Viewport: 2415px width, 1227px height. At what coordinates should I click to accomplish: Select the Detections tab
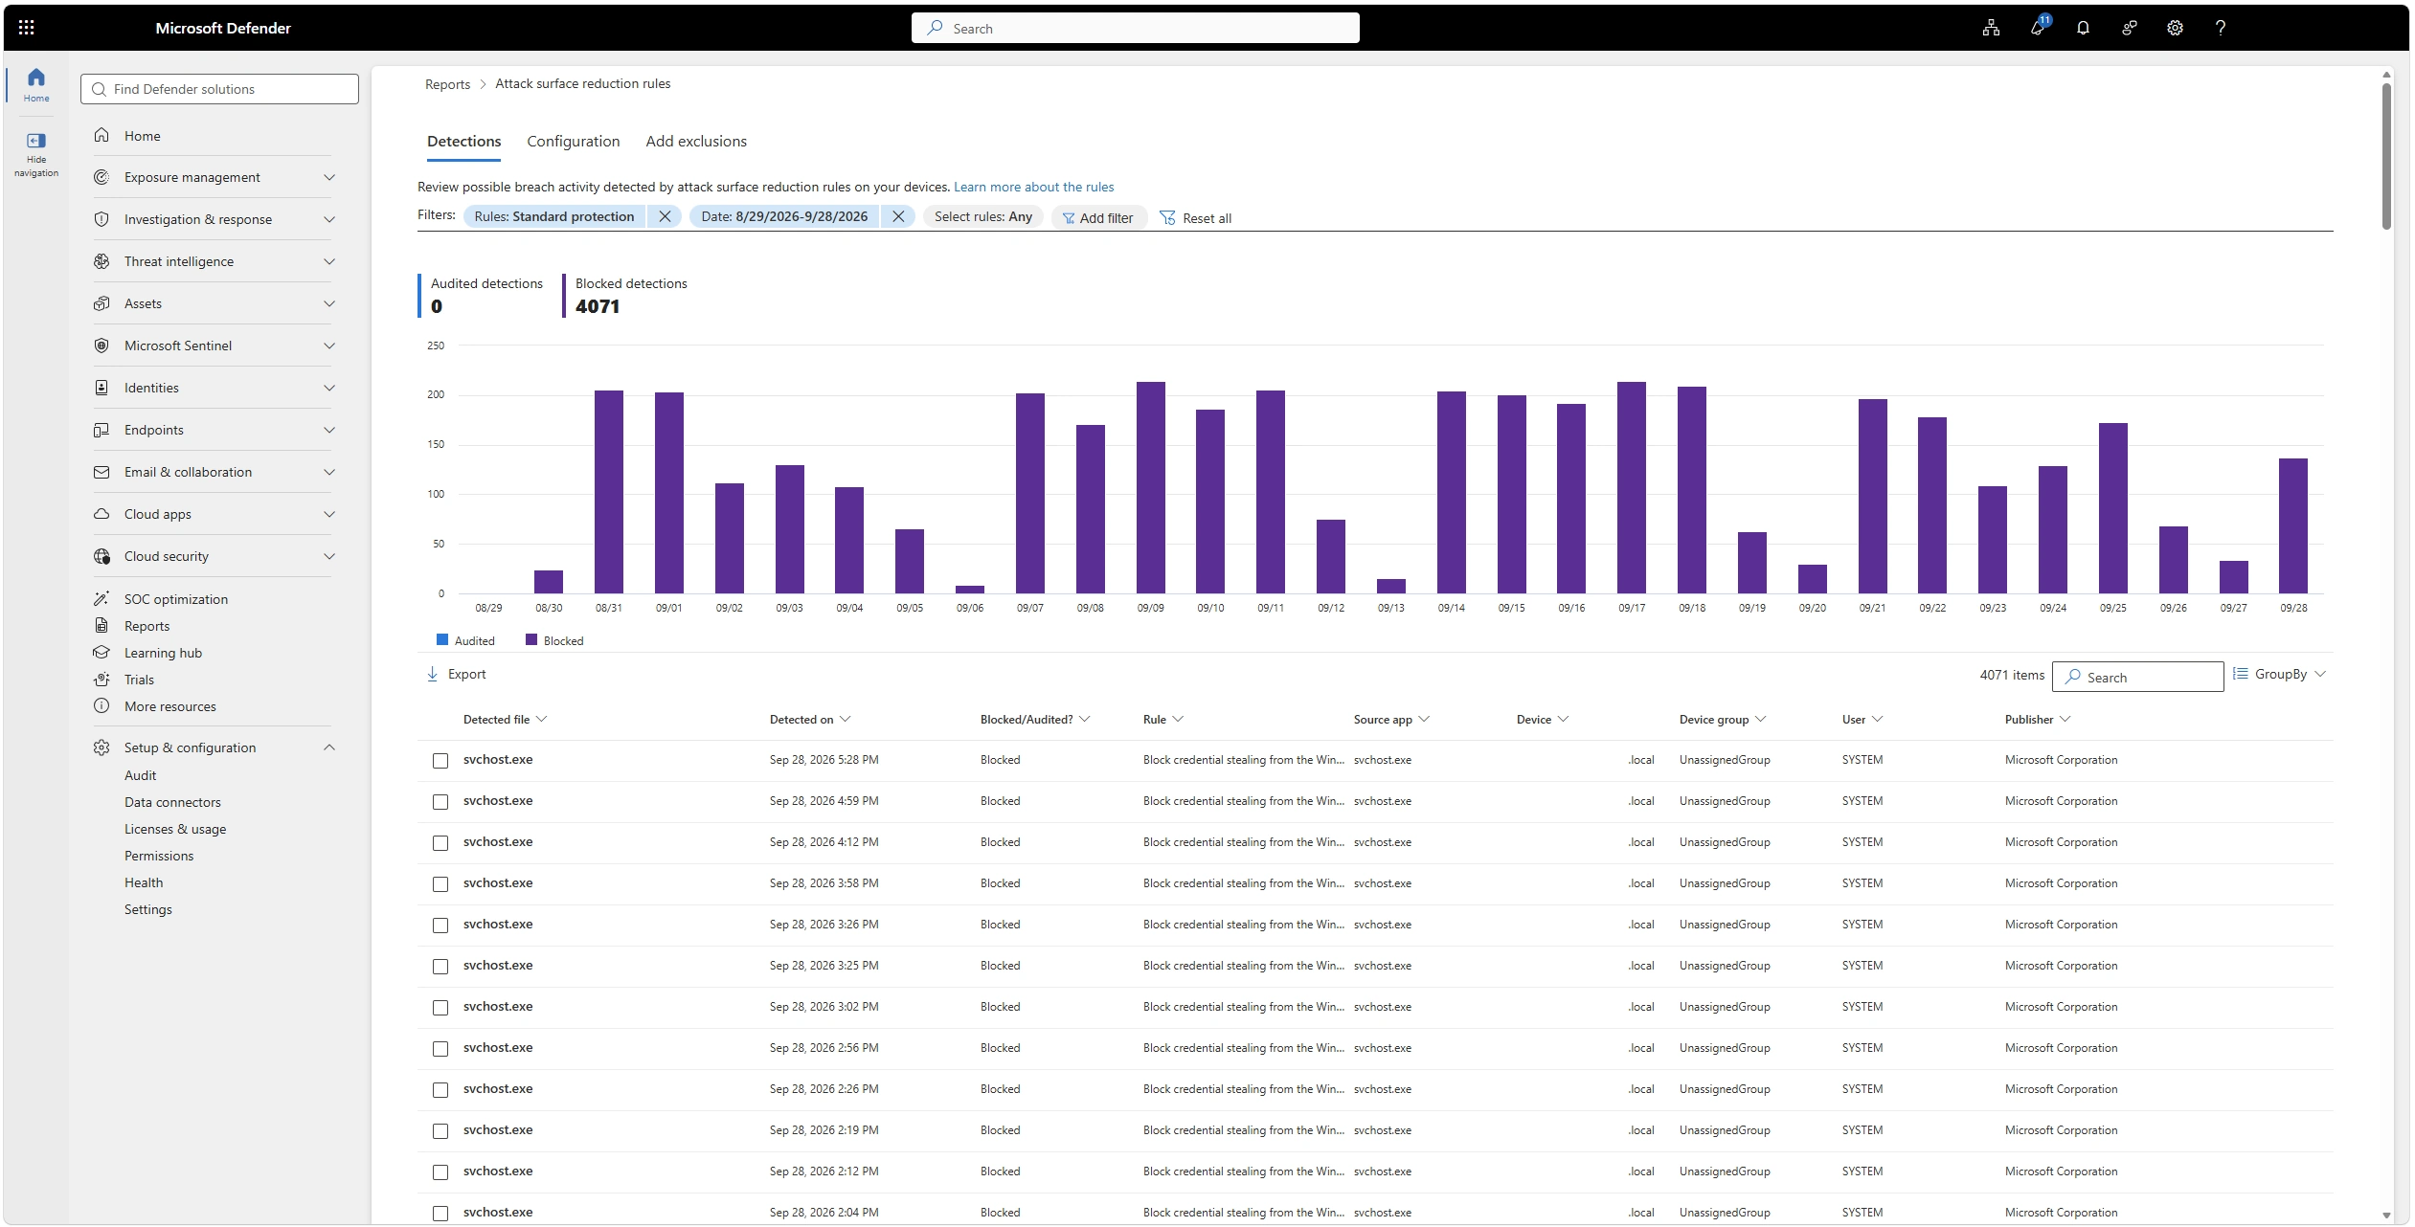[x=463, y=142]
